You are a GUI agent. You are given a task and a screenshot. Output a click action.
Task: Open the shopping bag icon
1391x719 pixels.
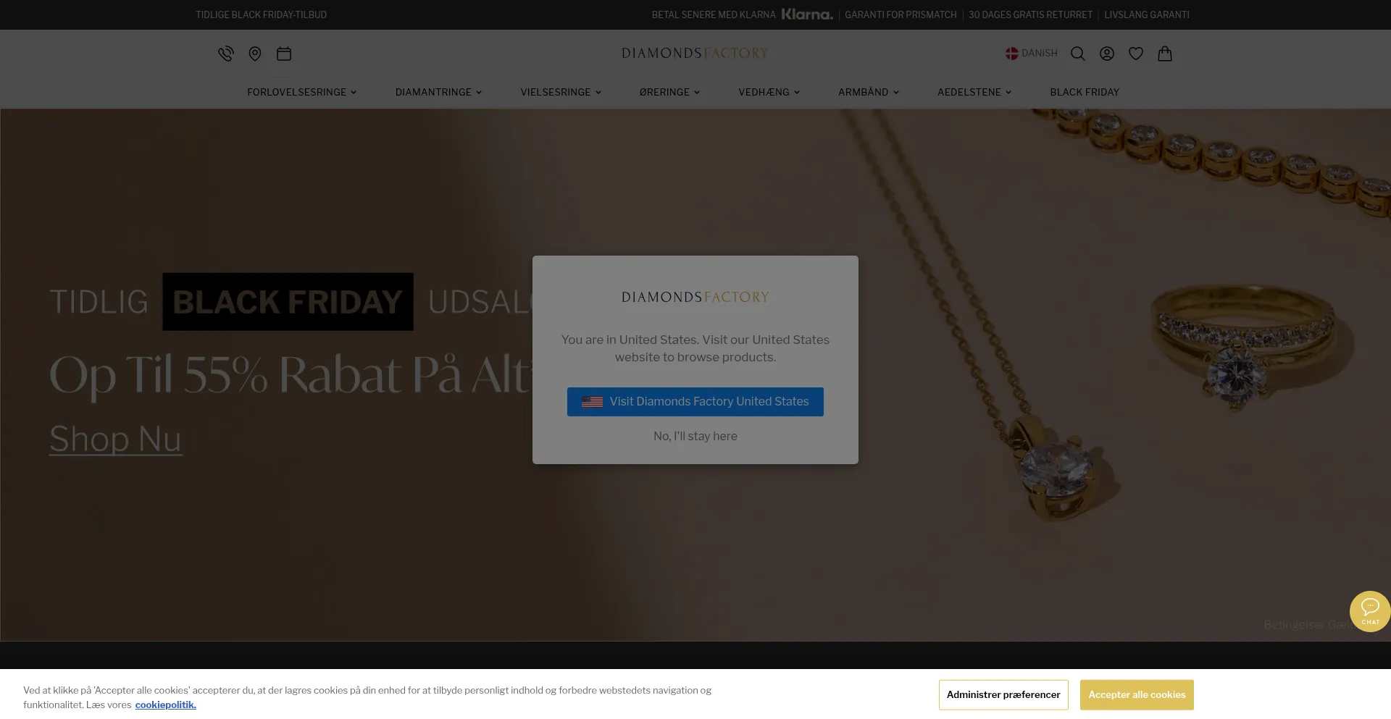pyautogui.click(x=1165, y=54)
